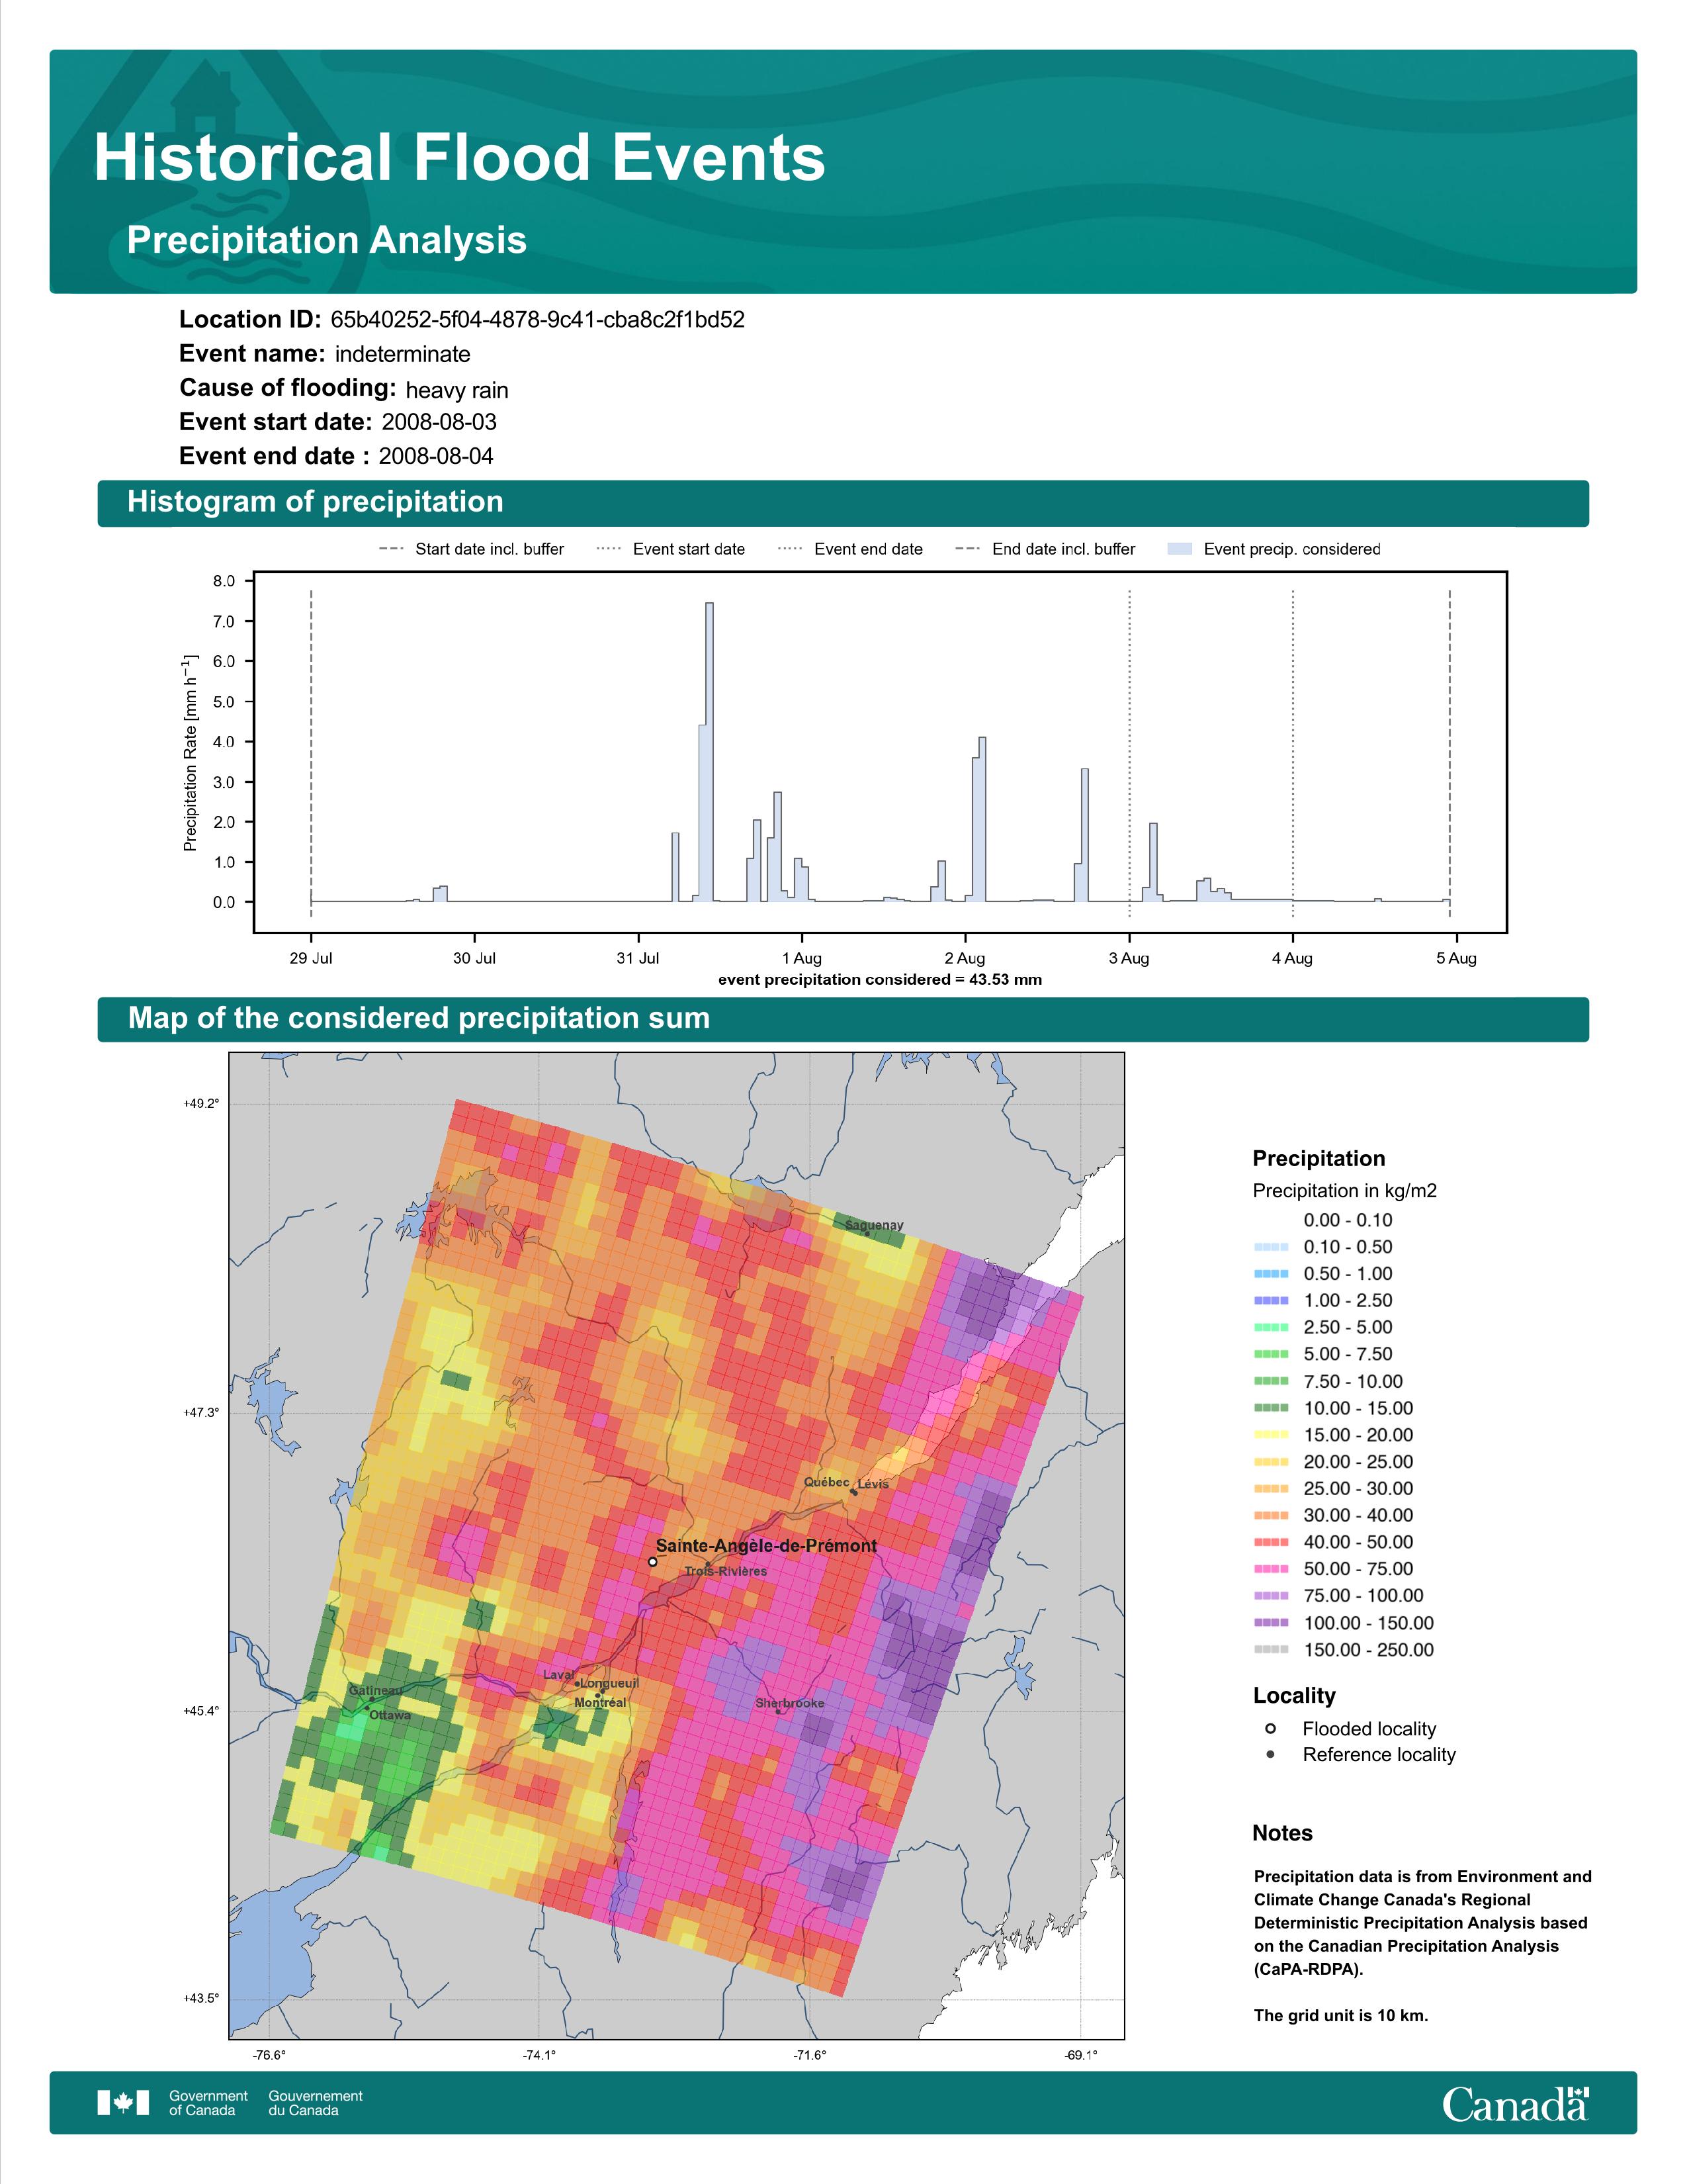Click 'The grid unit is 10 km.' note
The height and width of the screenshot is (2184, 1687).
pos(1341,2015)
